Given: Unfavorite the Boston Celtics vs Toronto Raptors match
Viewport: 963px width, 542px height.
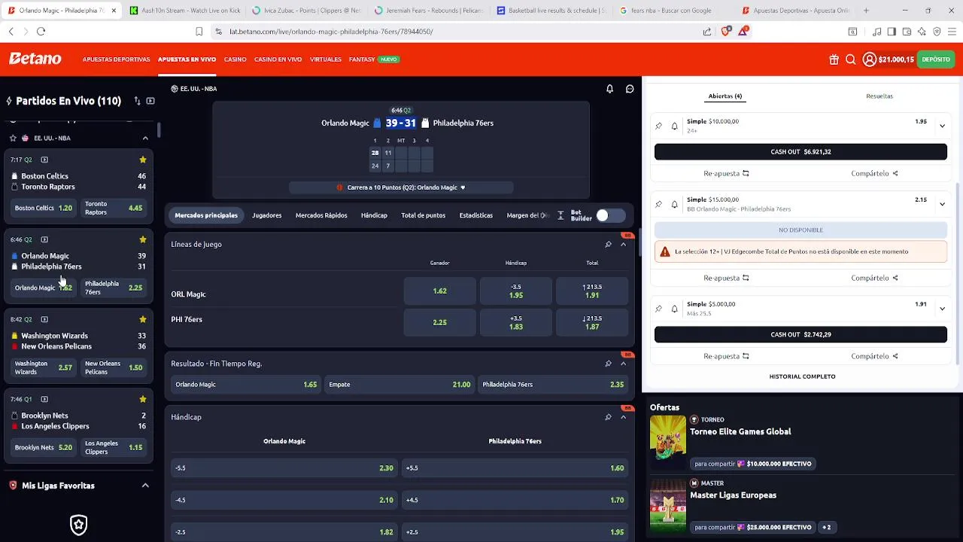Looking at the screenshot, I should (x=143, y=160).
